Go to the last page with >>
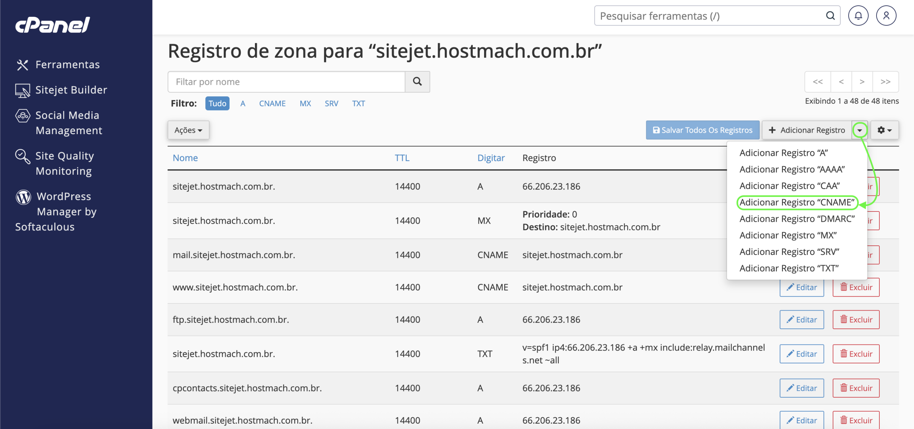Image resolution: width=914 pixels, height=429 pixels. (x=885, y=82)
